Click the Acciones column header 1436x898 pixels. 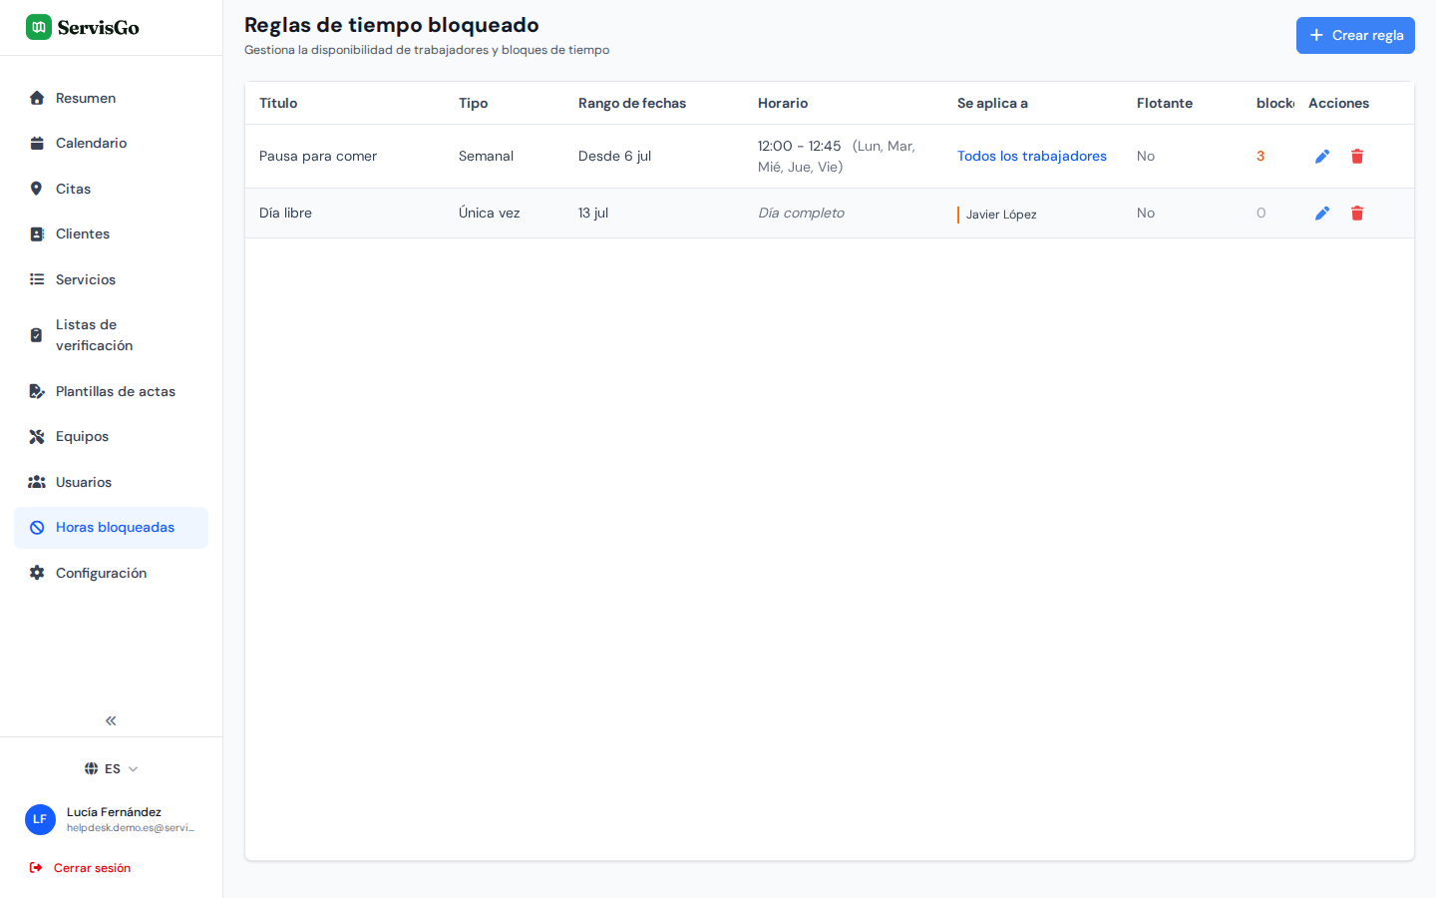(1338, 103)
